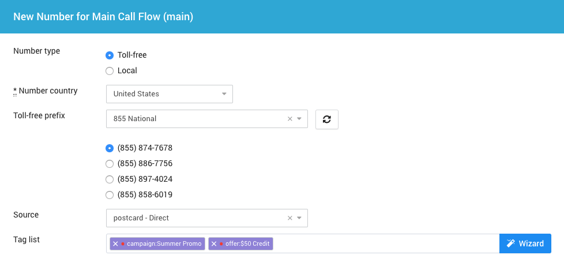Click the 855 National text in prefix field
Image resolution: width=564 pixels, height=270 pixels.
click(x=135, y=119)
